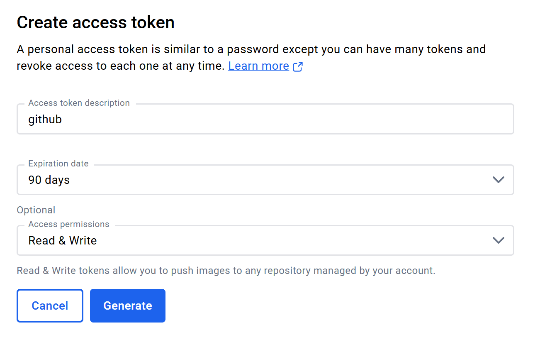
Task: Click the personal access token intro paragraph
Action: [x=251, y=58]
